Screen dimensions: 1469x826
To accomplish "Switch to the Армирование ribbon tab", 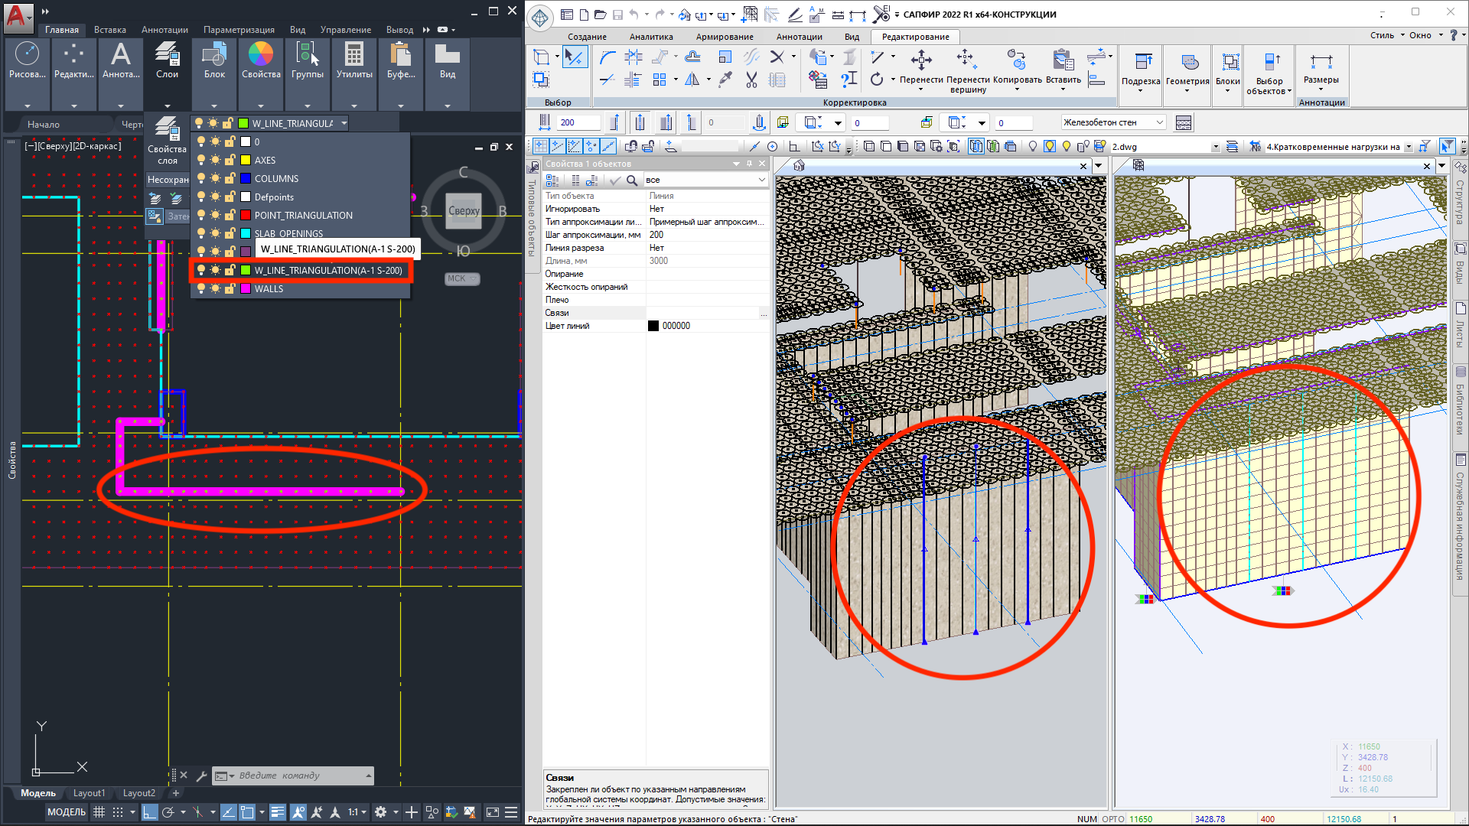I will tap(724, 37).
